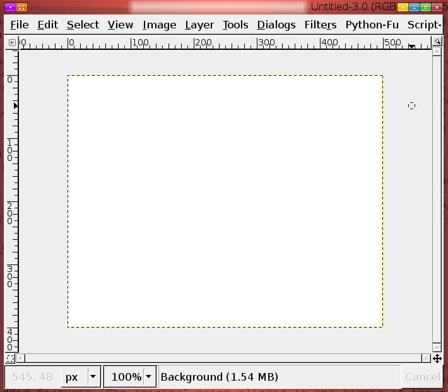Viewport: 448px width, 392px height.
Task: Toggle zoom-on-resize magnifier icon at the ruler corner
Action: tap(437, 42)
